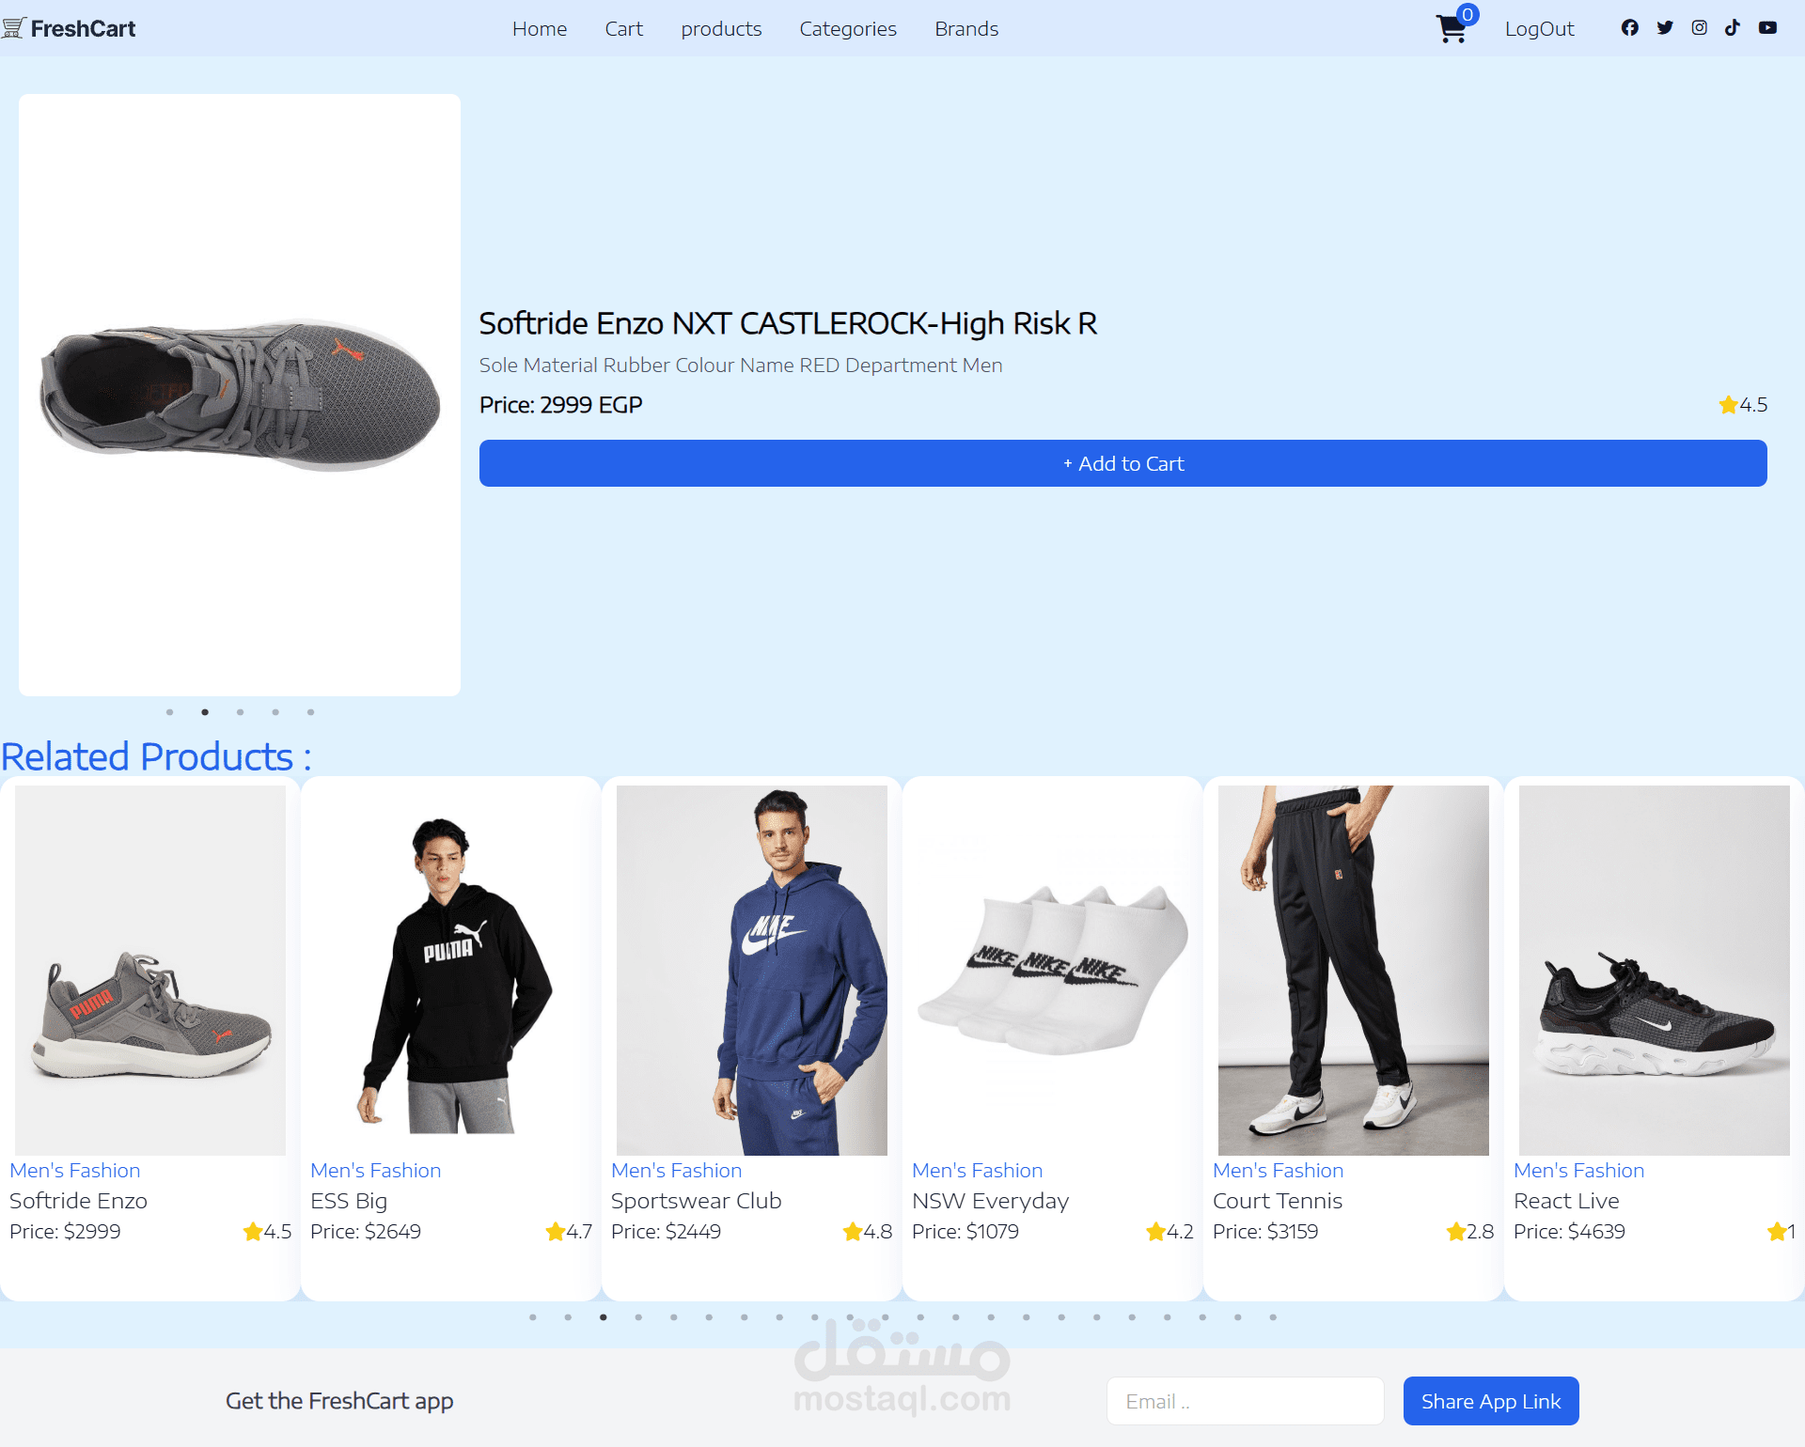Go to the Home menu item
Image resolution: width=1805 pixels, height=1447 pixels.
click(540, 29)
